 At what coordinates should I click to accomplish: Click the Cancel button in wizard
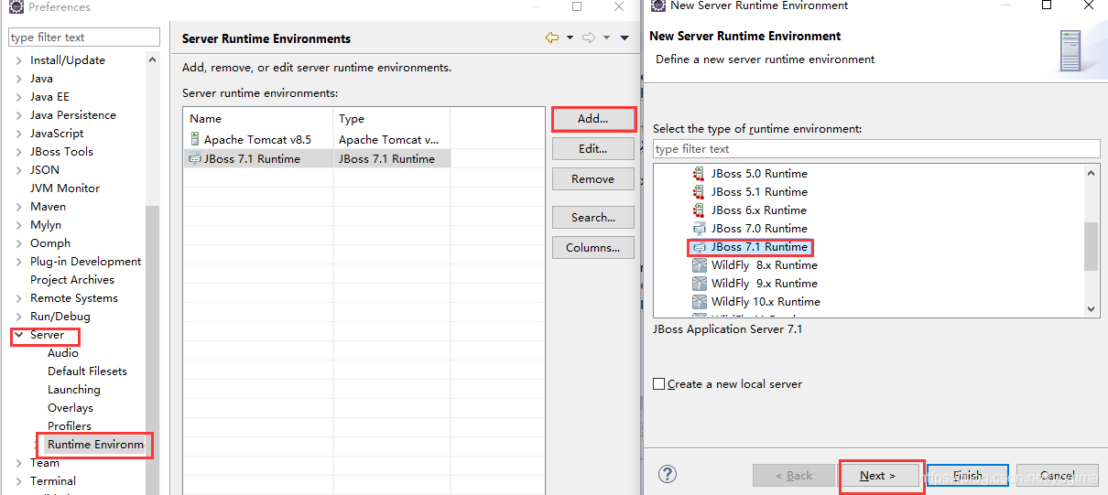click(1058, 476)
